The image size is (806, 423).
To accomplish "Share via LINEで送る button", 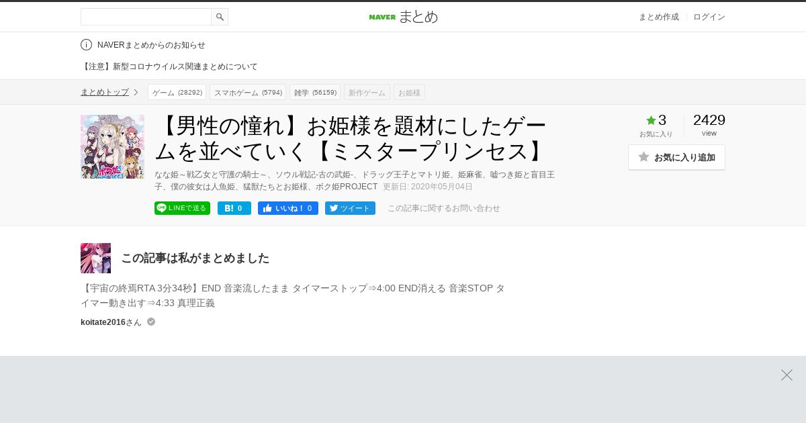I will (x=182, y=208).
